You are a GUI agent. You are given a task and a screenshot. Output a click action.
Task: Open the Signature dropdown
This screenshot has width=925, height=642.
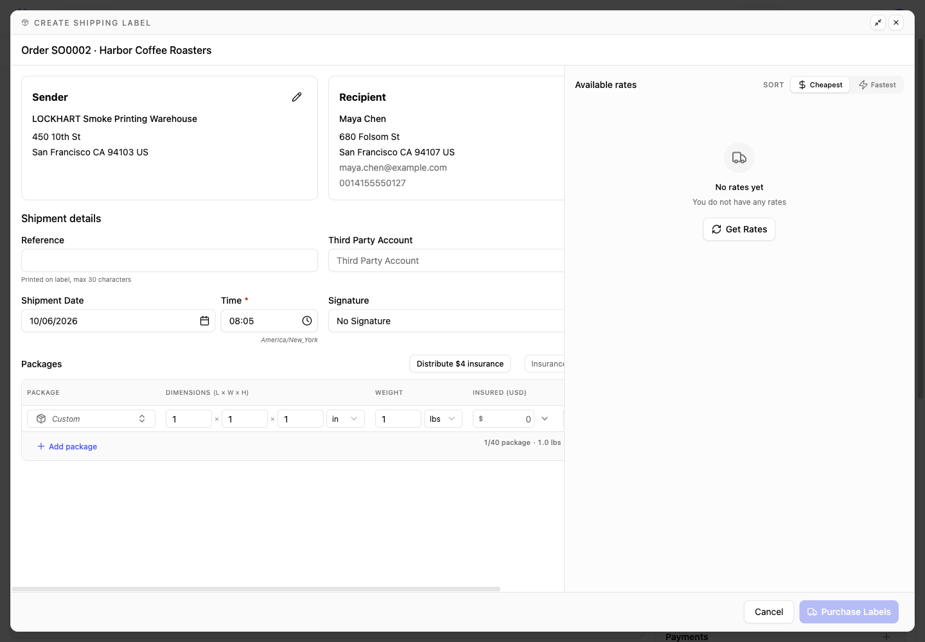coord(446,321)
